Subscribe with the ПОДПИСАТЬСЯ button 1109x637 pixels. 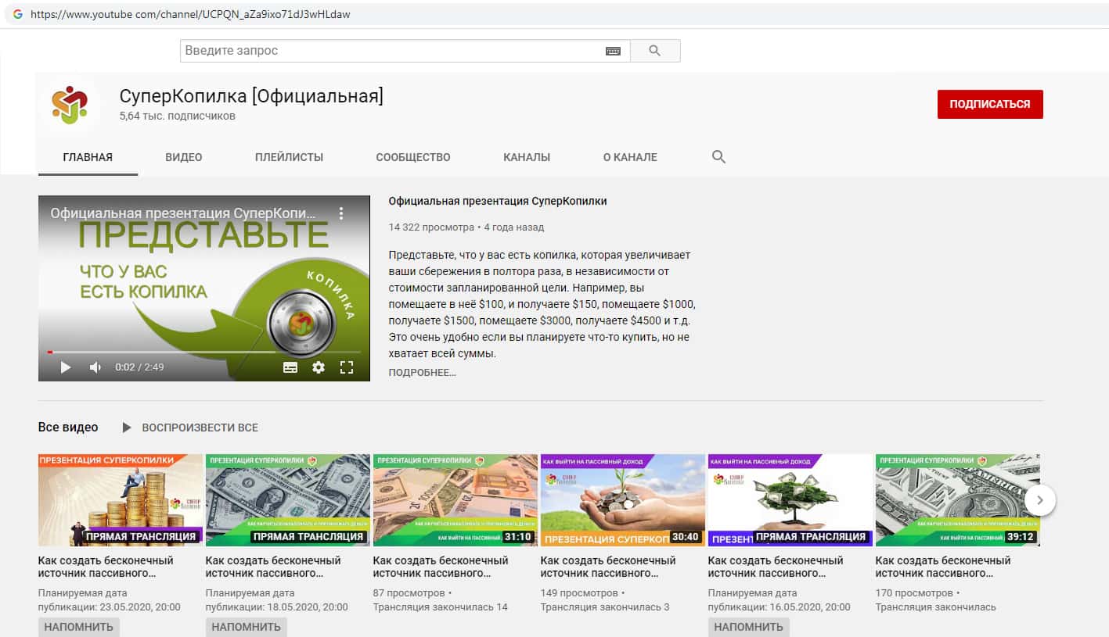pos(990,104)
